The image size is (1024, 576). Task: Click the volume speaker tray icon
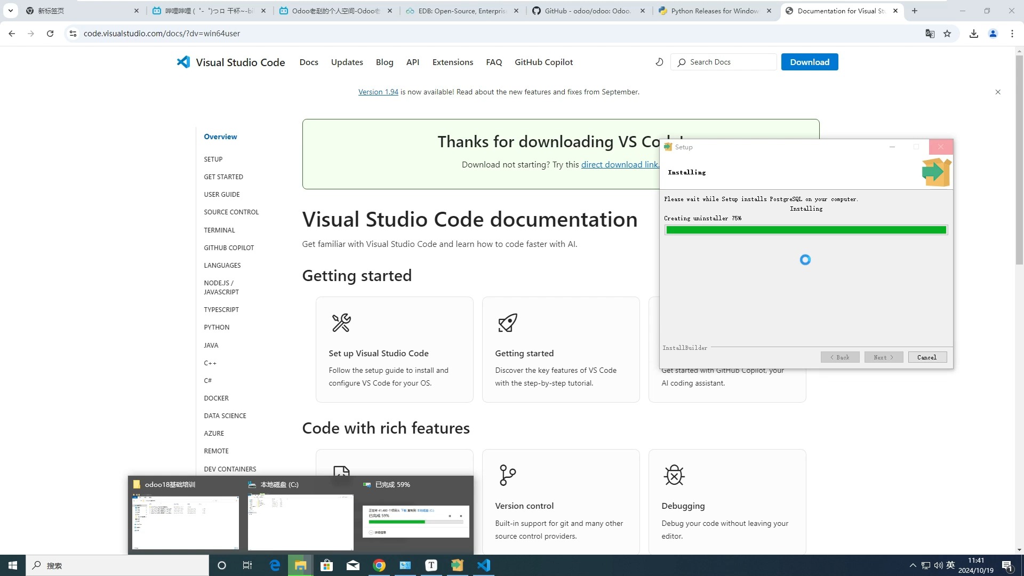(x=938, y=565)
